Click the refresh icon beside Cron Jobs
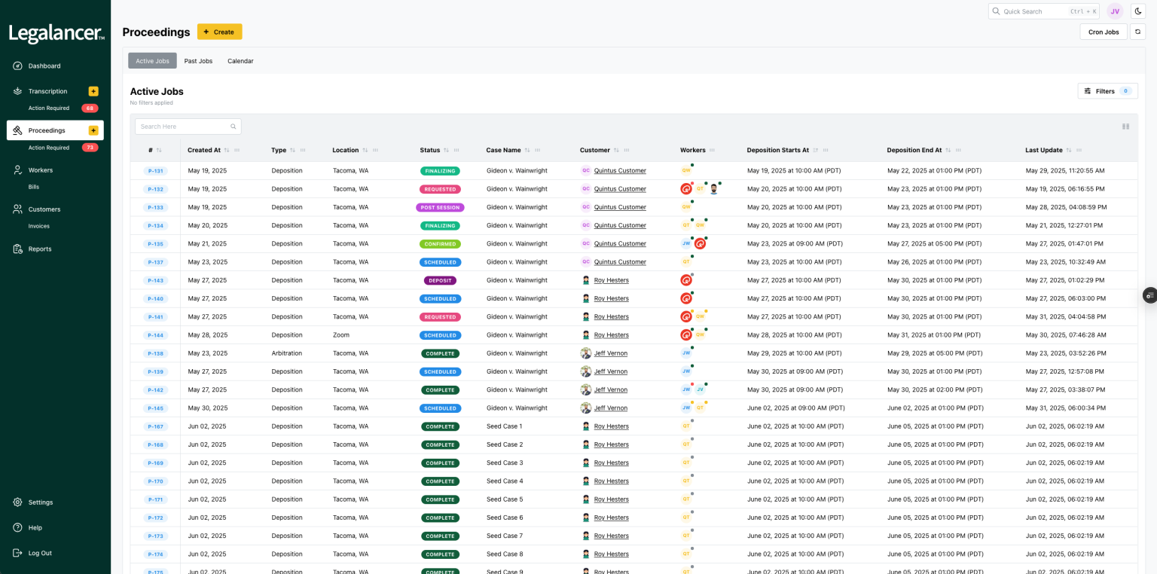This screenshot has height=574, width=1157. tap(1137, 32)
